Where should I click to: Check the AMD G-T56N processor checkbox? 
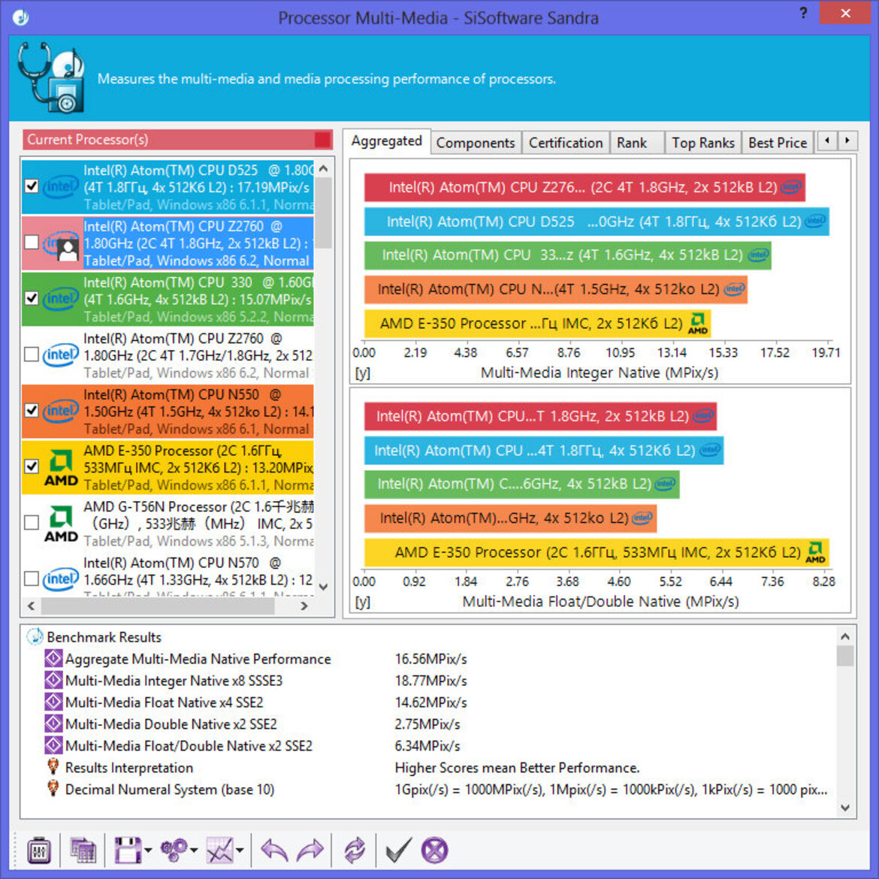click(32, 522)
